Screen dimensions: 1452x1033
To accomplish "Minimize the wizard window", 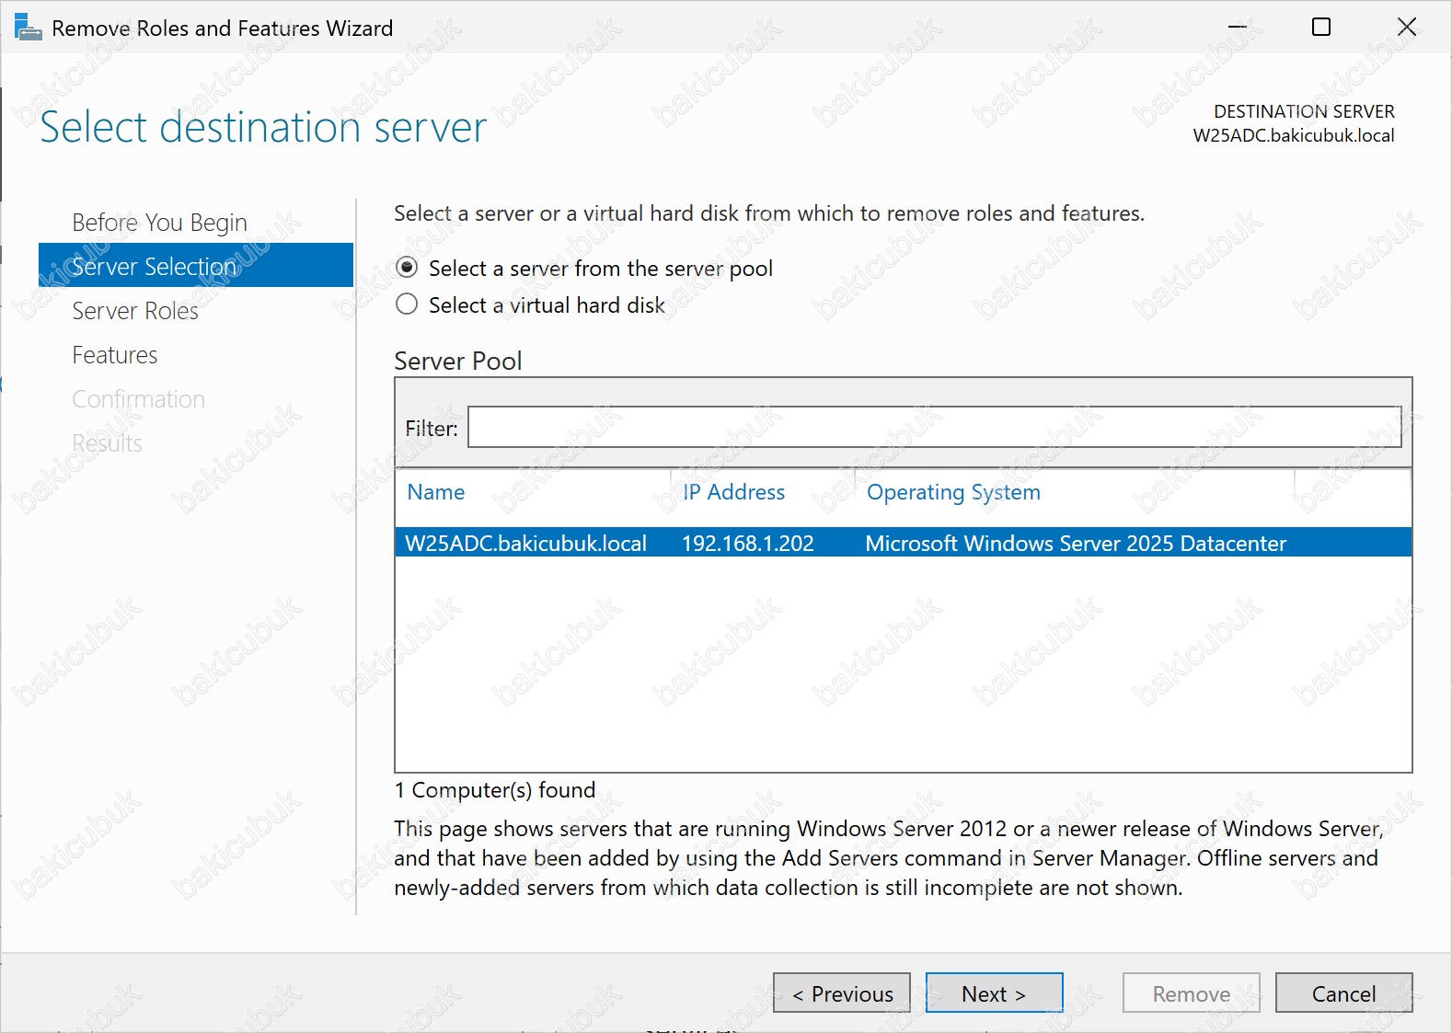I will pos(1238,28).
